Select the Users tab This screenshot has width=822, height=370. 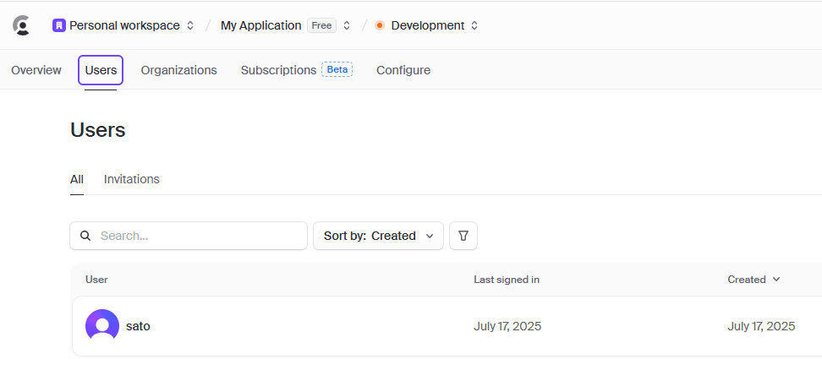[x=101, y=70]
